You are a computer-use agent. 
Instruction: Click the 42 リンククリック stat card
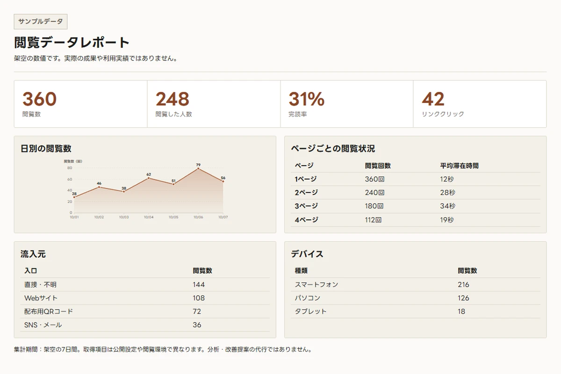[x=480, y=104]
